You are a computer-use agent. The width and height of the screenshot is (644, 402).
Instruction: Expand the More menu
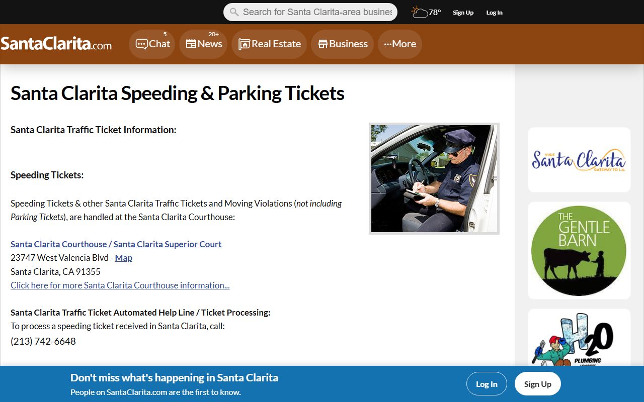click(400, 44)
